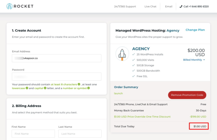Viewport: 217px width, 140px height.
Task: Click '$1.00 USD Price Override One Time Discount'
Action: click(x=142, y=116)
